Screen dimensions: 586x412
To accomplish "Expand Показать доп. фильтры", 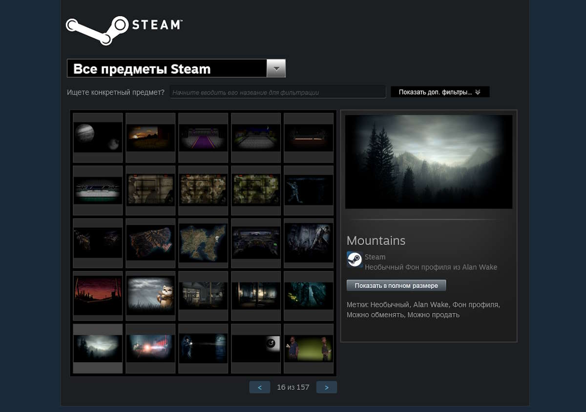I will [x=440, y=92].
